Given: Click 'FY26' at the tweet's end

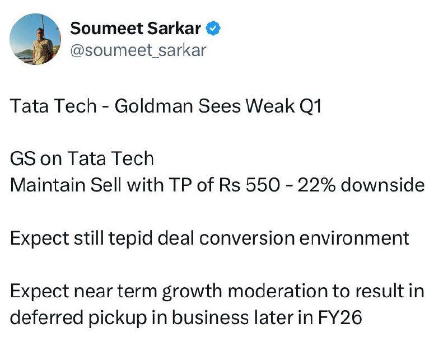Looking at the screenshot, I should click(340, 317).
